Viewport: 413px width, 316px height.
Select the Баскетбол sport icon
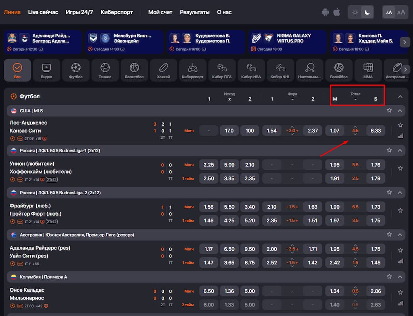[x=134, y=70]
